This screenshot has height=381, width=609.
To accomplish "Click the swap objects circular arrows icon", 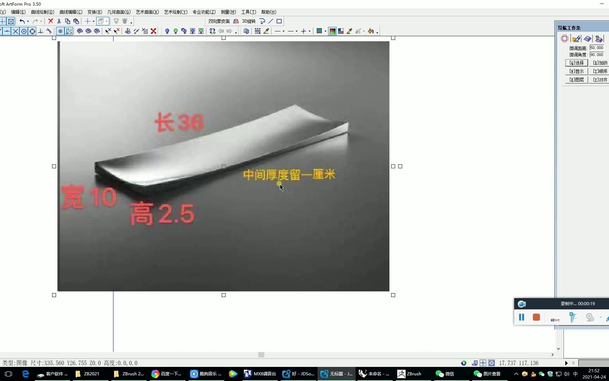I will click(212, 31).
